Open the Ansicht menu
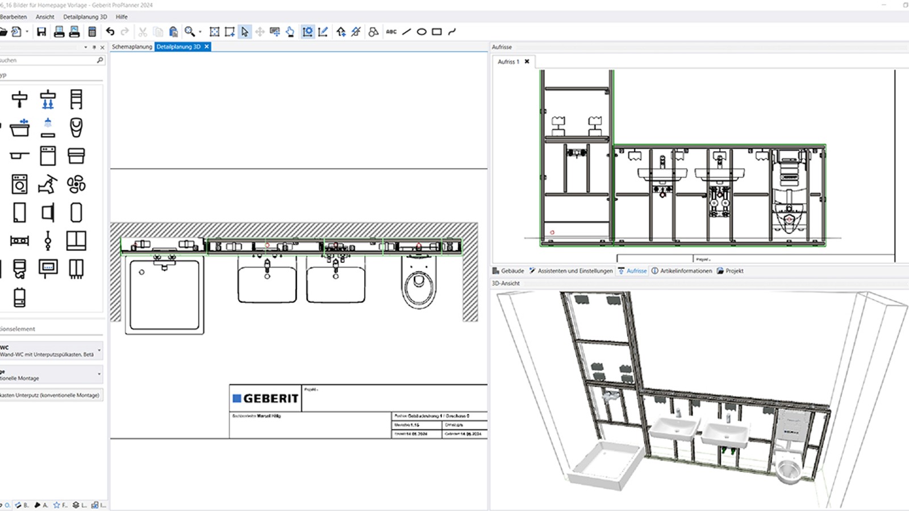The image size is (909, 511). tap(44, 17)
